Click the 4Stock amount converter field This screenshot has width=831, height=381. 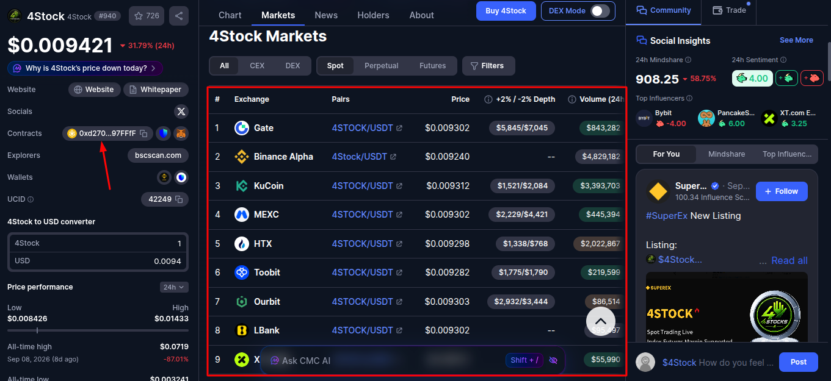coord(98,243)
